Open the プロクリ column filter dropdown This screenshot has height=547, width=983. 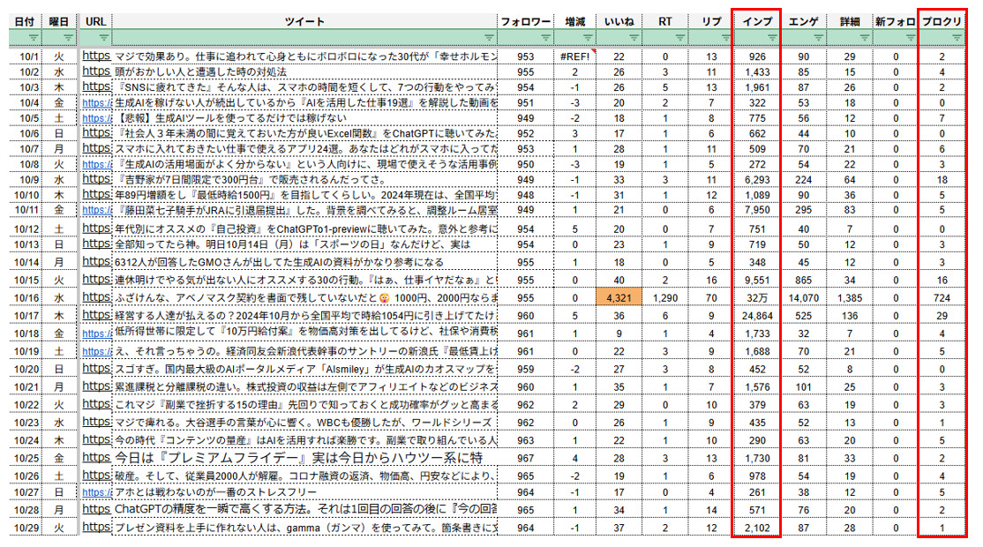[957, 38]
